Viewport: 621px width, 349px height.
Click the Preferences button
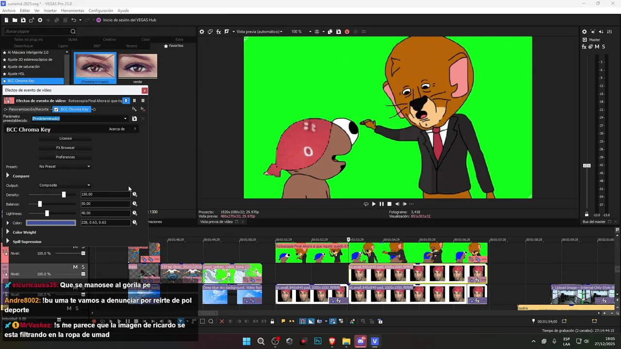(x=65, y=157)
